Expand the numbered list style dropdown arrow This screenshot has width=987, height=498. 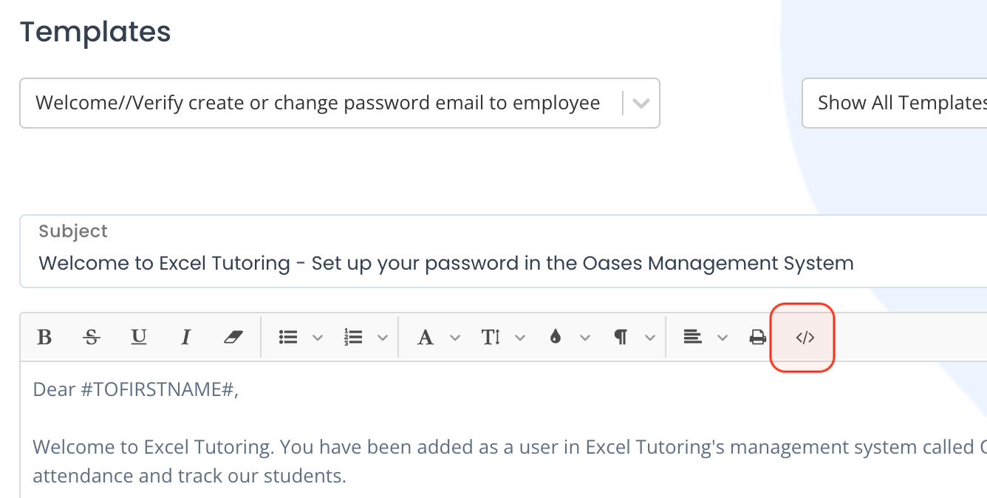click(x=383, y=338)
